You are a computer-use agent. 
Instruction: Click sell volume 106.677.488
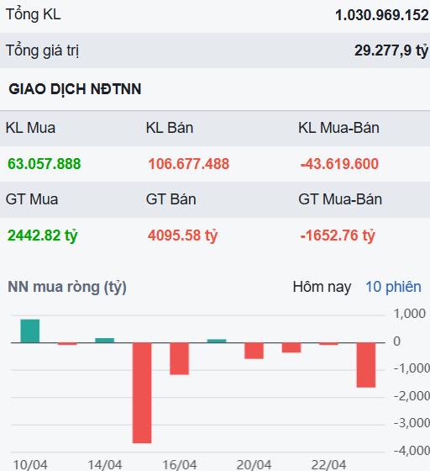coord(189,164)
